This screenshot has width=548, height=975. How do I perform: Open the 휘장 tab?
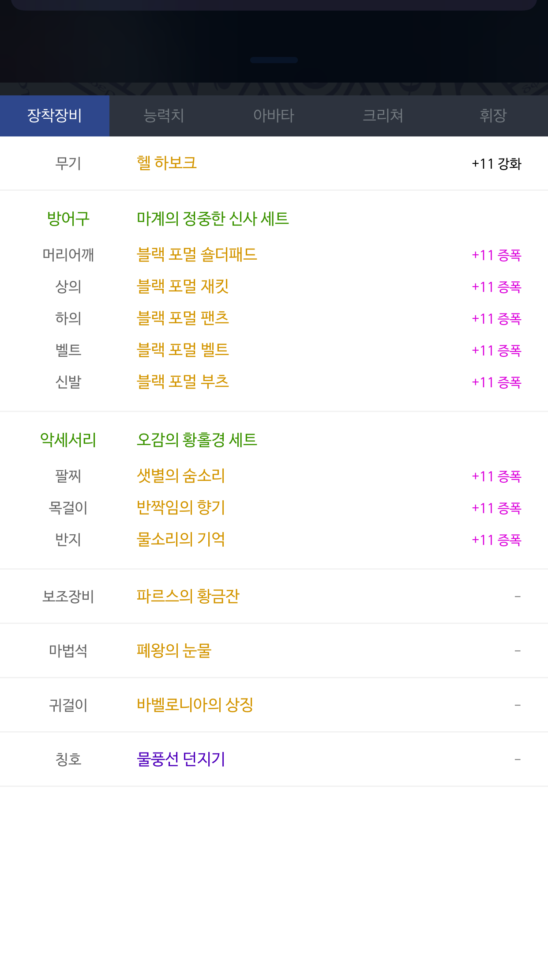coord(493,116)
